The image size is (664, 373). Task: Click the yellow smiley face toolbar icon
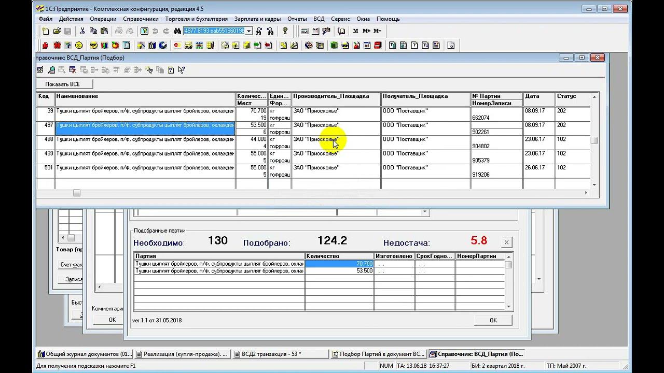tap(79, 46)
